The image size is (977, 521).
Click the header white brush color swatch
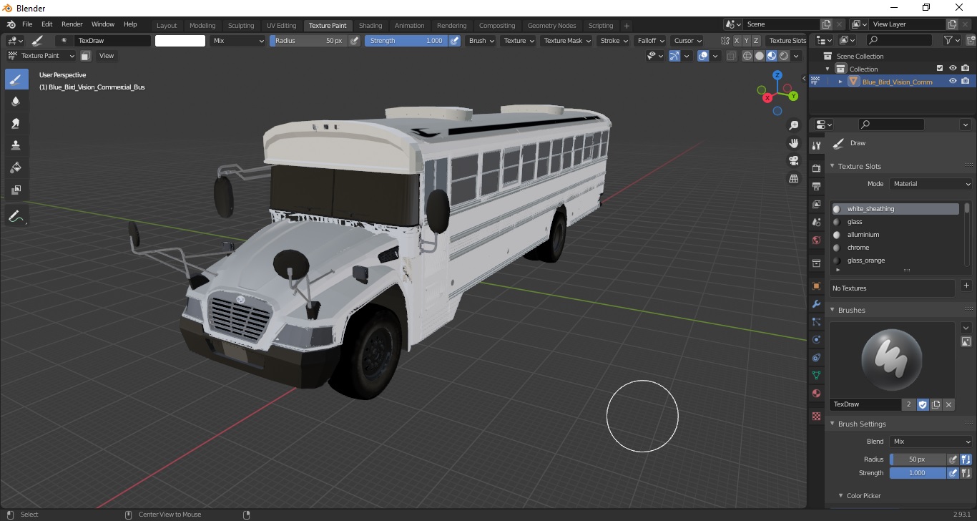(180, 41)
